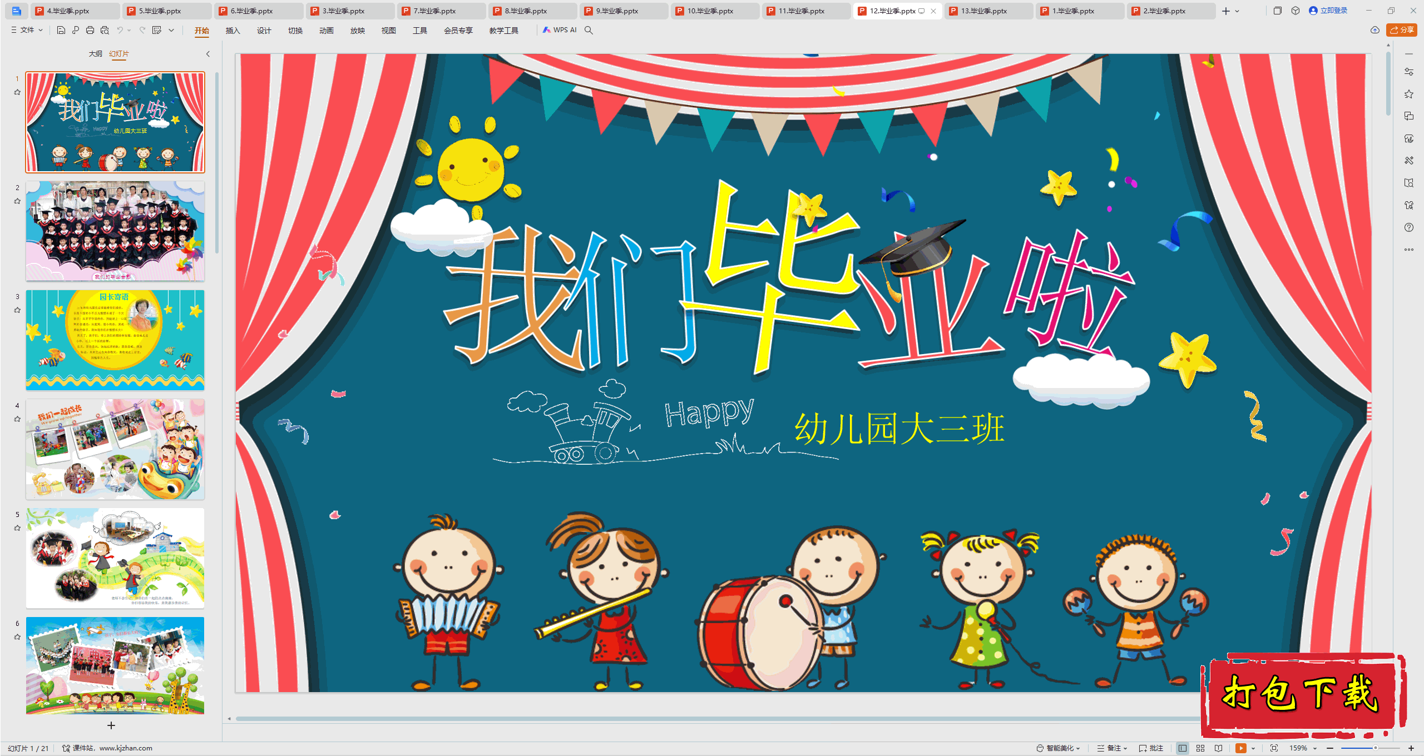Open Print Preview icon

pyautogui.click(x=105, y=30)
